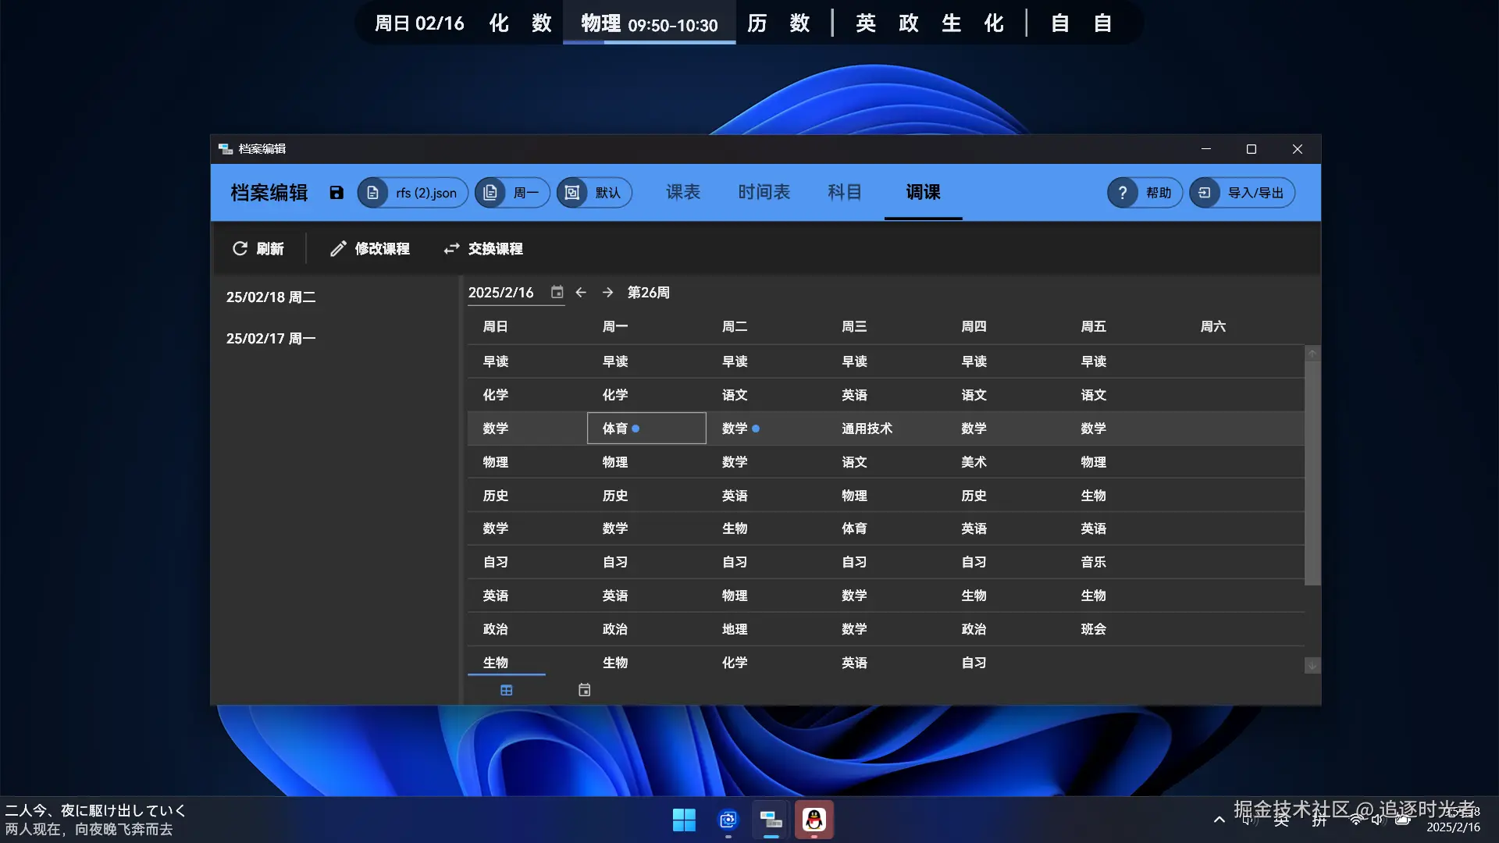Open the 周一 class plan selector

(512, 193)
